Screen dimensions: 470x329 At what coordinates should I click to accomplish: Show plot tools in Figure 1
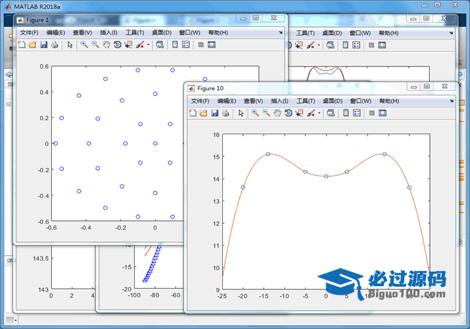click(x=212, y=45)
